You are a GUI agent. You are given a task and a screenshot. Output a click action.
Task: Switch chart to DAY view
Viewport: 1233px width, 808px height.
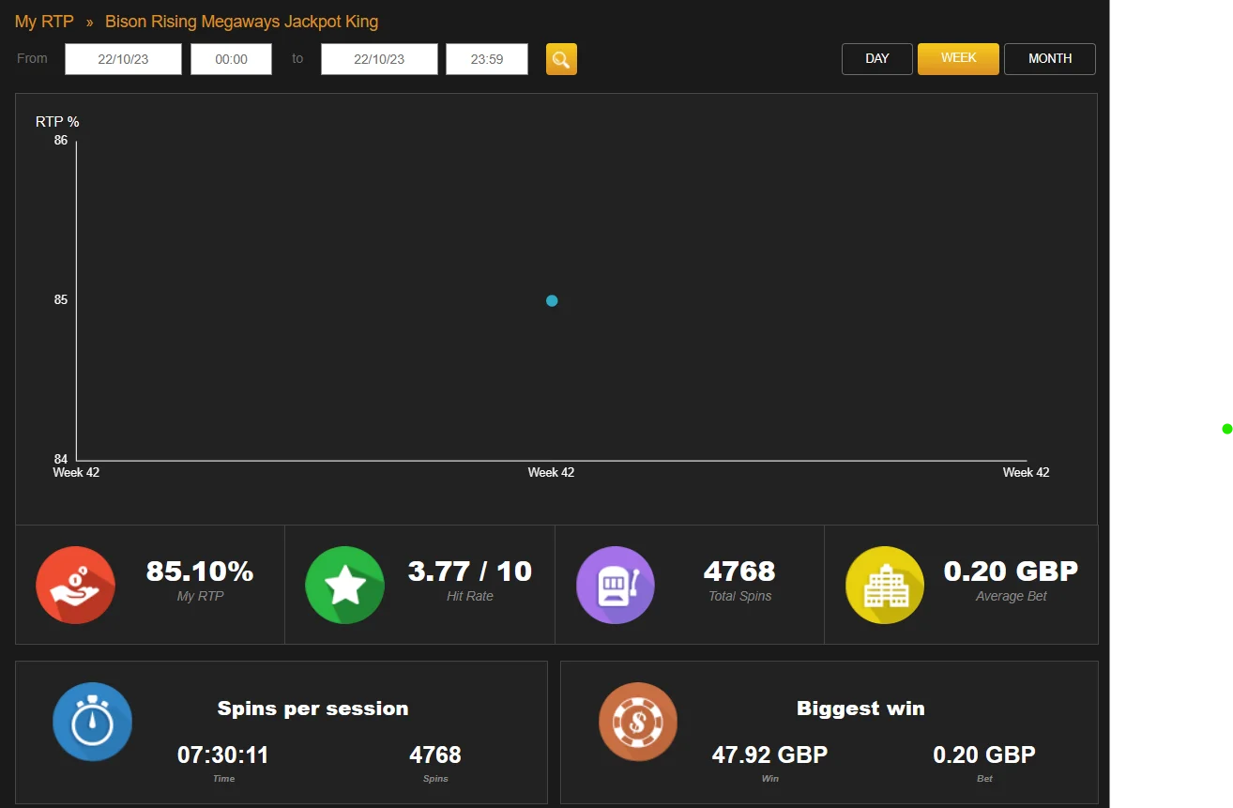click(x=877, y=58)
